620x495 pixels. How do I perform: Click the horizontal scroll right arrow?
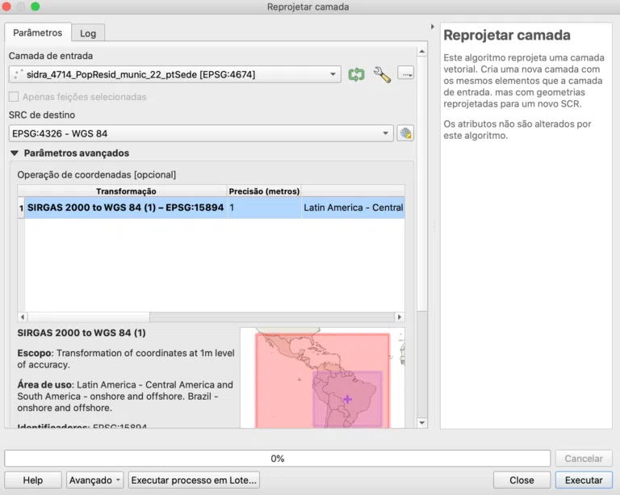400,317
